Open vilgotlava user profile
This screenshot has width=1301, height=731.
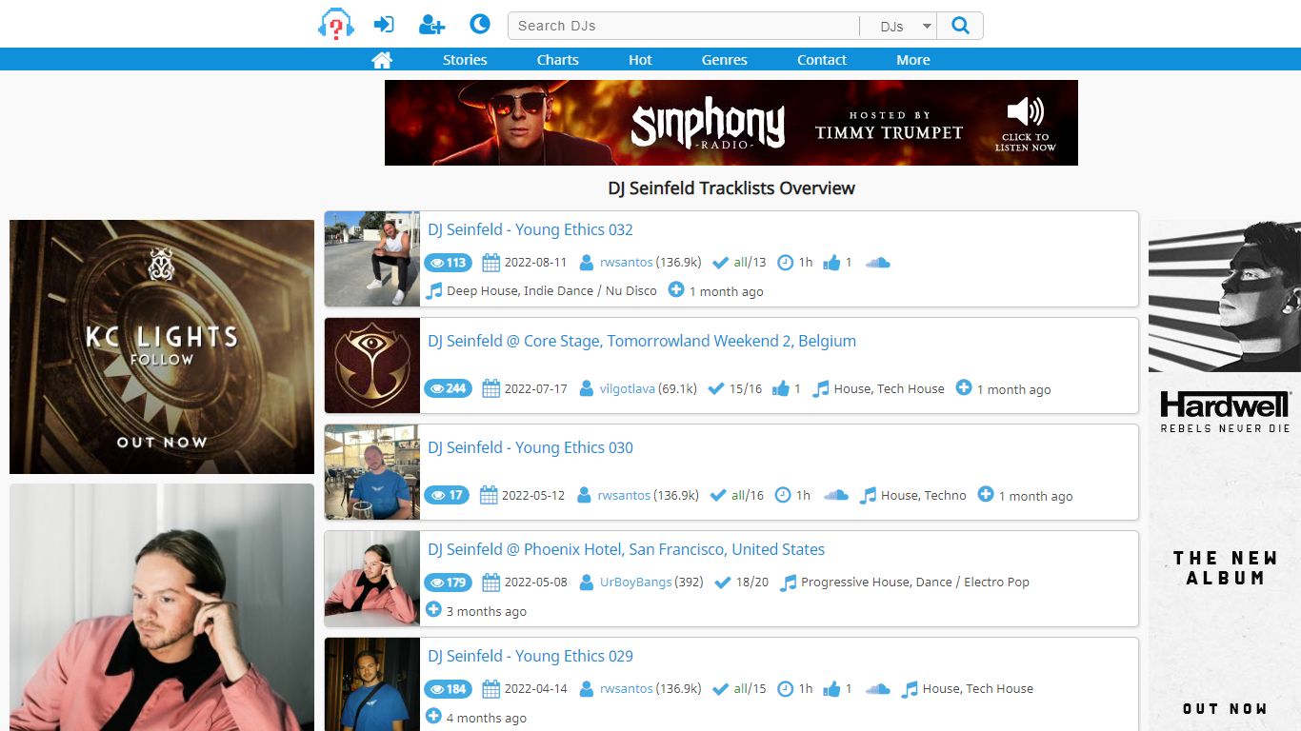click(x=628, y=389)
